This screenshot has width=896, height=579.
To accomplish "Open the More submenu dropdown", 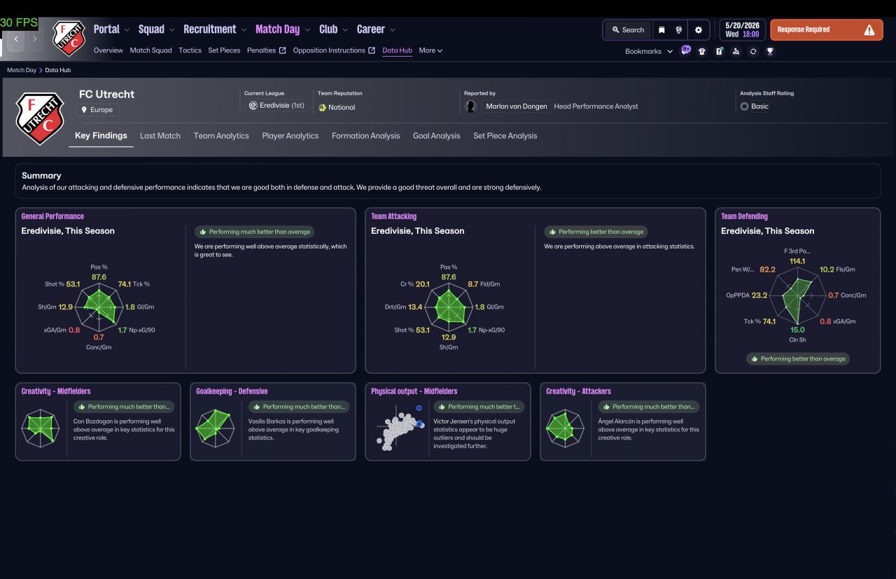I will coord(430,50).
